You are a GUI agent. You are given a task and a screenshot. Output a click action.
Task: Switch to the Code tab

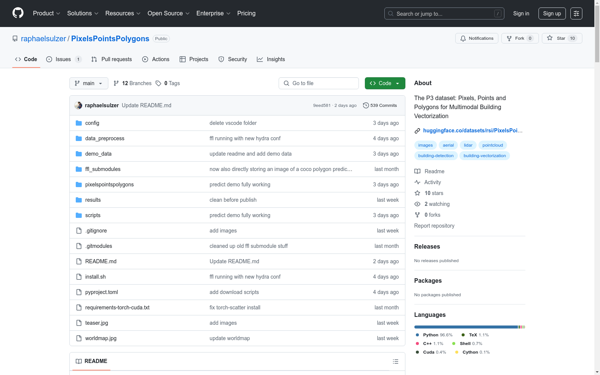click(x=26, y=59)
